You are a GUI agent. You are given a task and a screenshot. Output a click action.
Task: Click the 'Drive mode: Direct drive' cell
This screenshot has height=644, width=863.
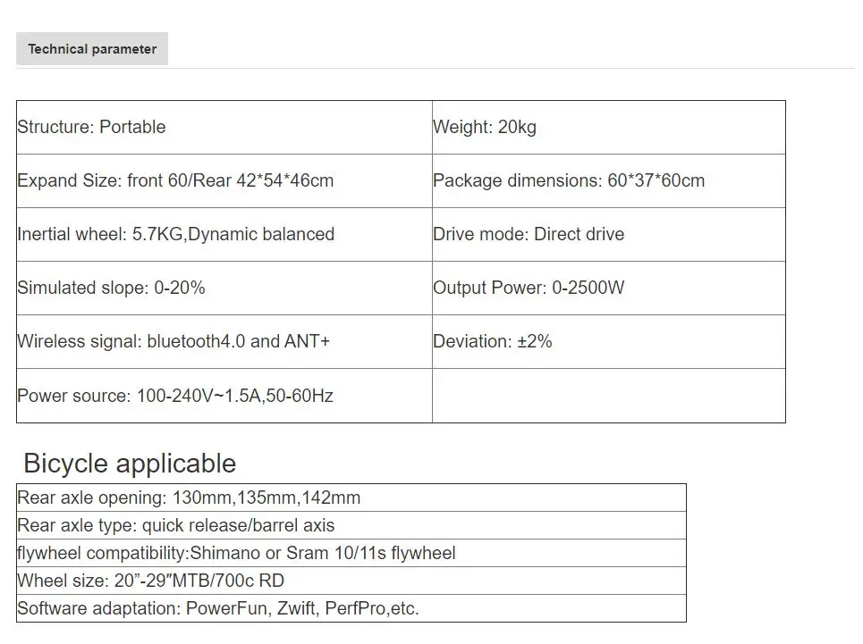point(609,235)
